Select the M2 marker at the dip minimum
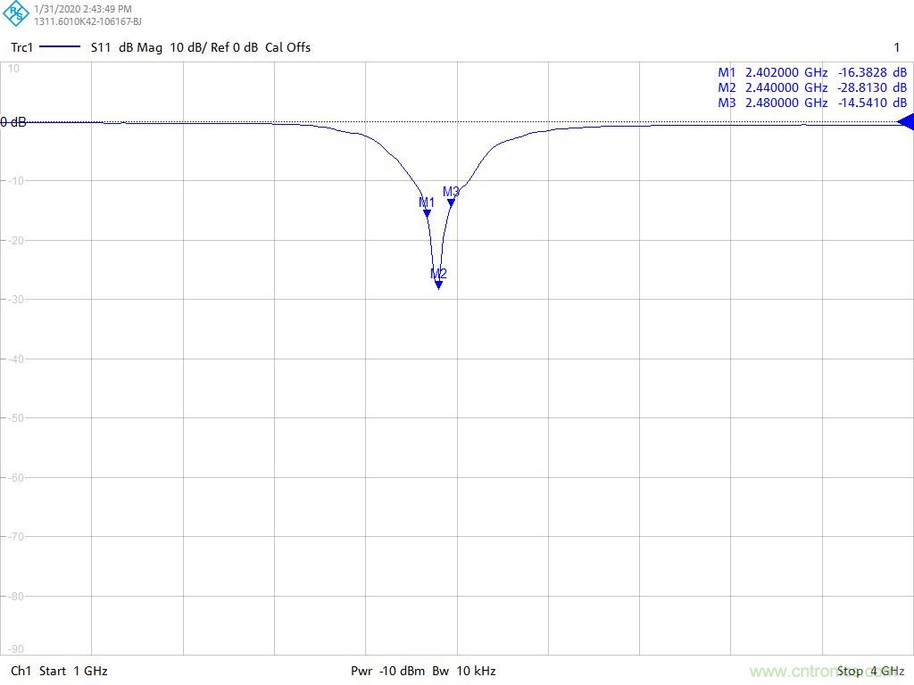 (x=438, y=285)
